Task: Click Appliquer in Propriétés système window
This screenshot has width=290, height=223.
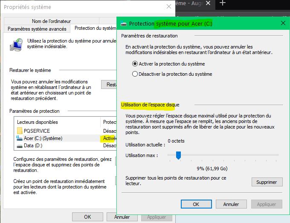Action: pos(157,217)
